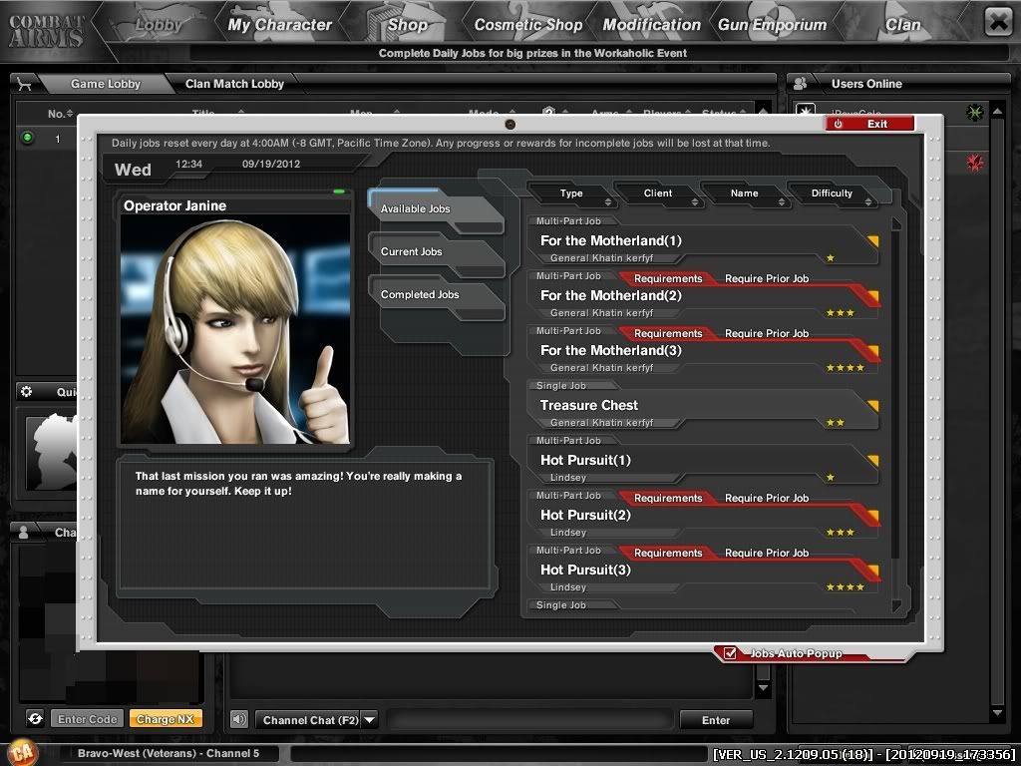Click the orange corner marker on Hot Pursuit(1)
This screenshot has width=1021, height=766.
[x=872, y=461]
